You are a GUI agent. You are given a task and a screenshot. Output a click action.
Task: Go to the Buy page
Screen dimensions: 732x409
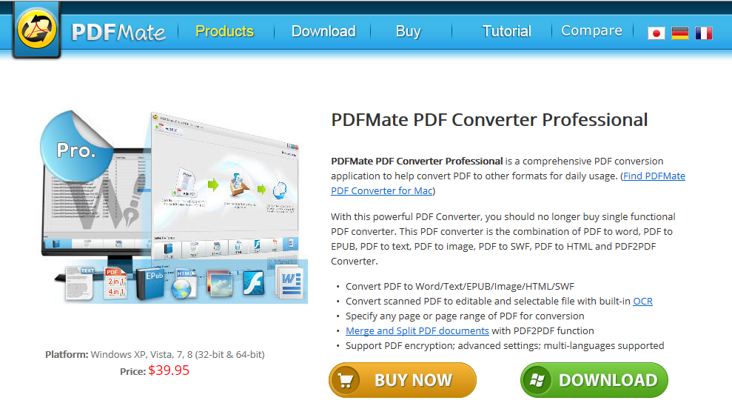408,31
